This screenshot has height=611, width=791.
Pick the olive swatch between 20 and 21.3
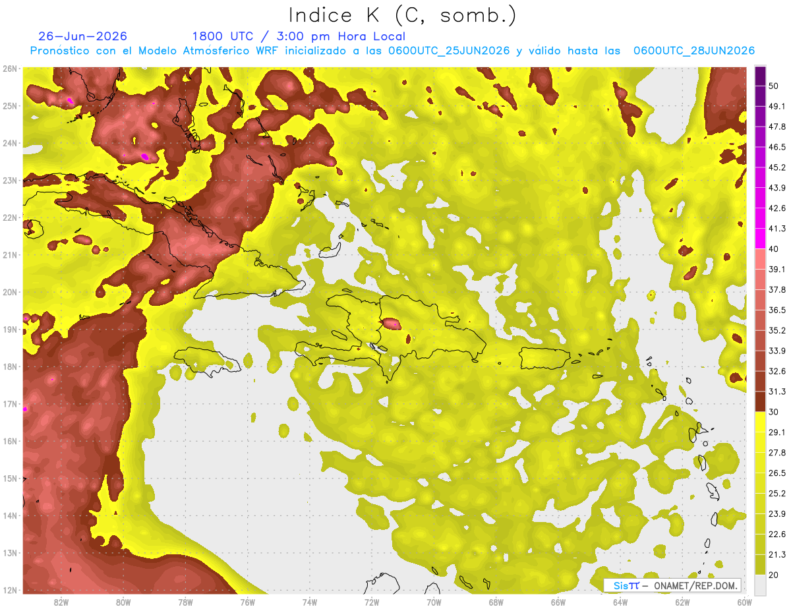click(760, 564)
